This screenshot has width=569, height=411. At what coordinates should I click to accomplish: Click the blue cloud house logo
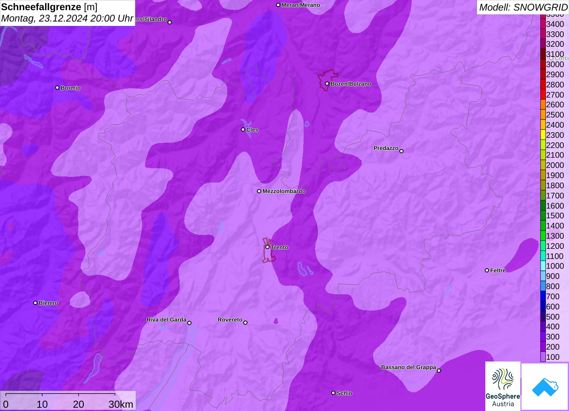tap(545, 387)
